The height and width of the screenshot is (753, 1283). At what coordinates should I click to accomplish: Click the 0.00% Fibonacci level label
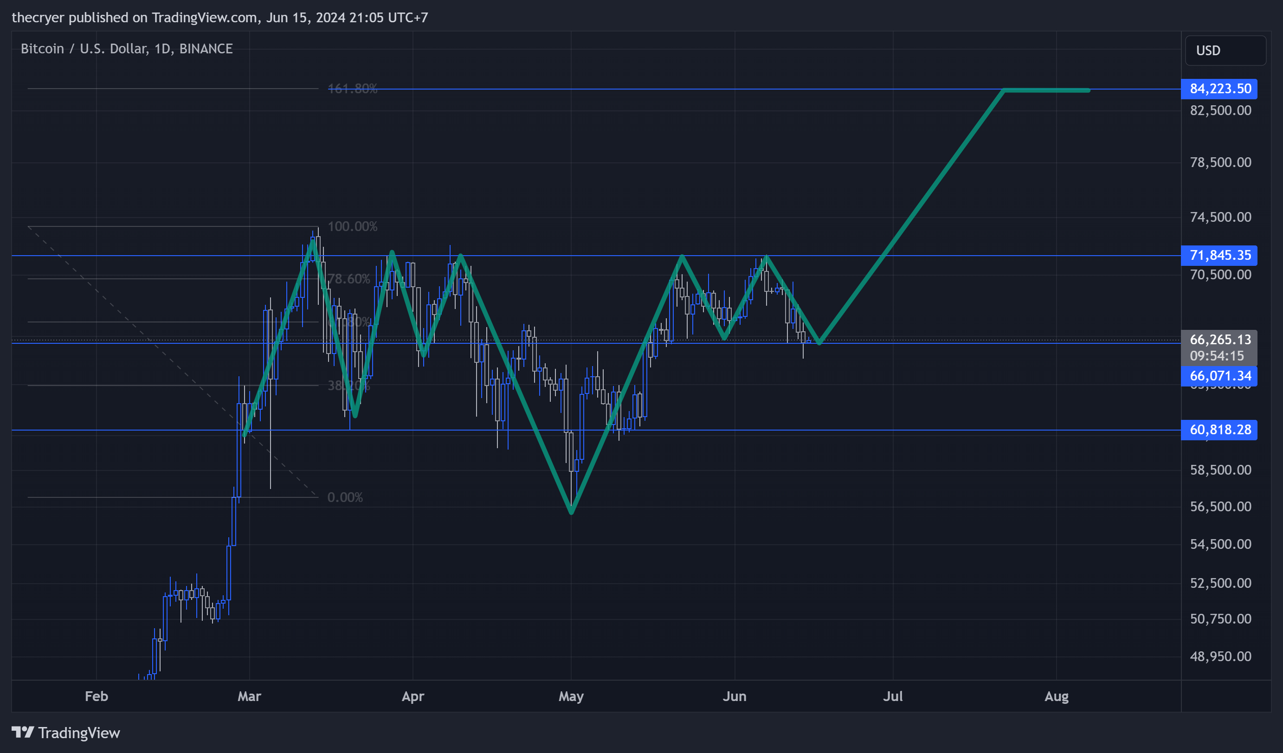click(x=345, y=497)
